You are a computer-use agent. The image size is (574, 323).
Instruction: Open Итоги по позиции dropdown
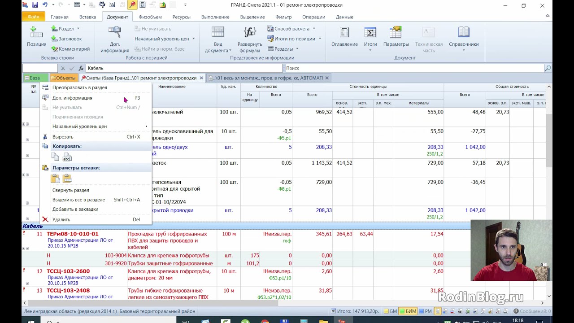[x=294, y=39]
